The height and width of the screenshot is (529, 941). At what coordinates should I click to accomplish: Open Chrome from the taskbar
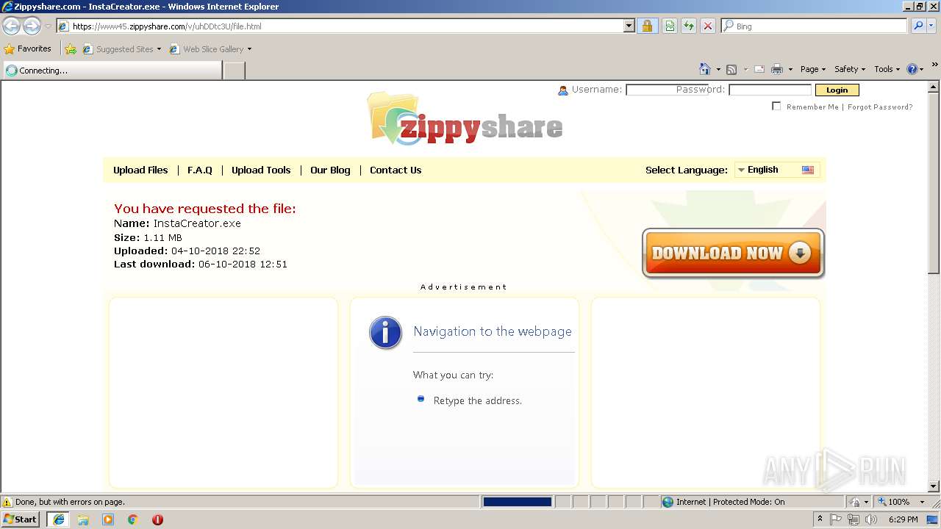(133, 519)
